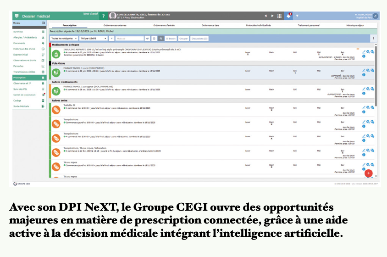Toggle the Grouper option

tap(183, 39)
